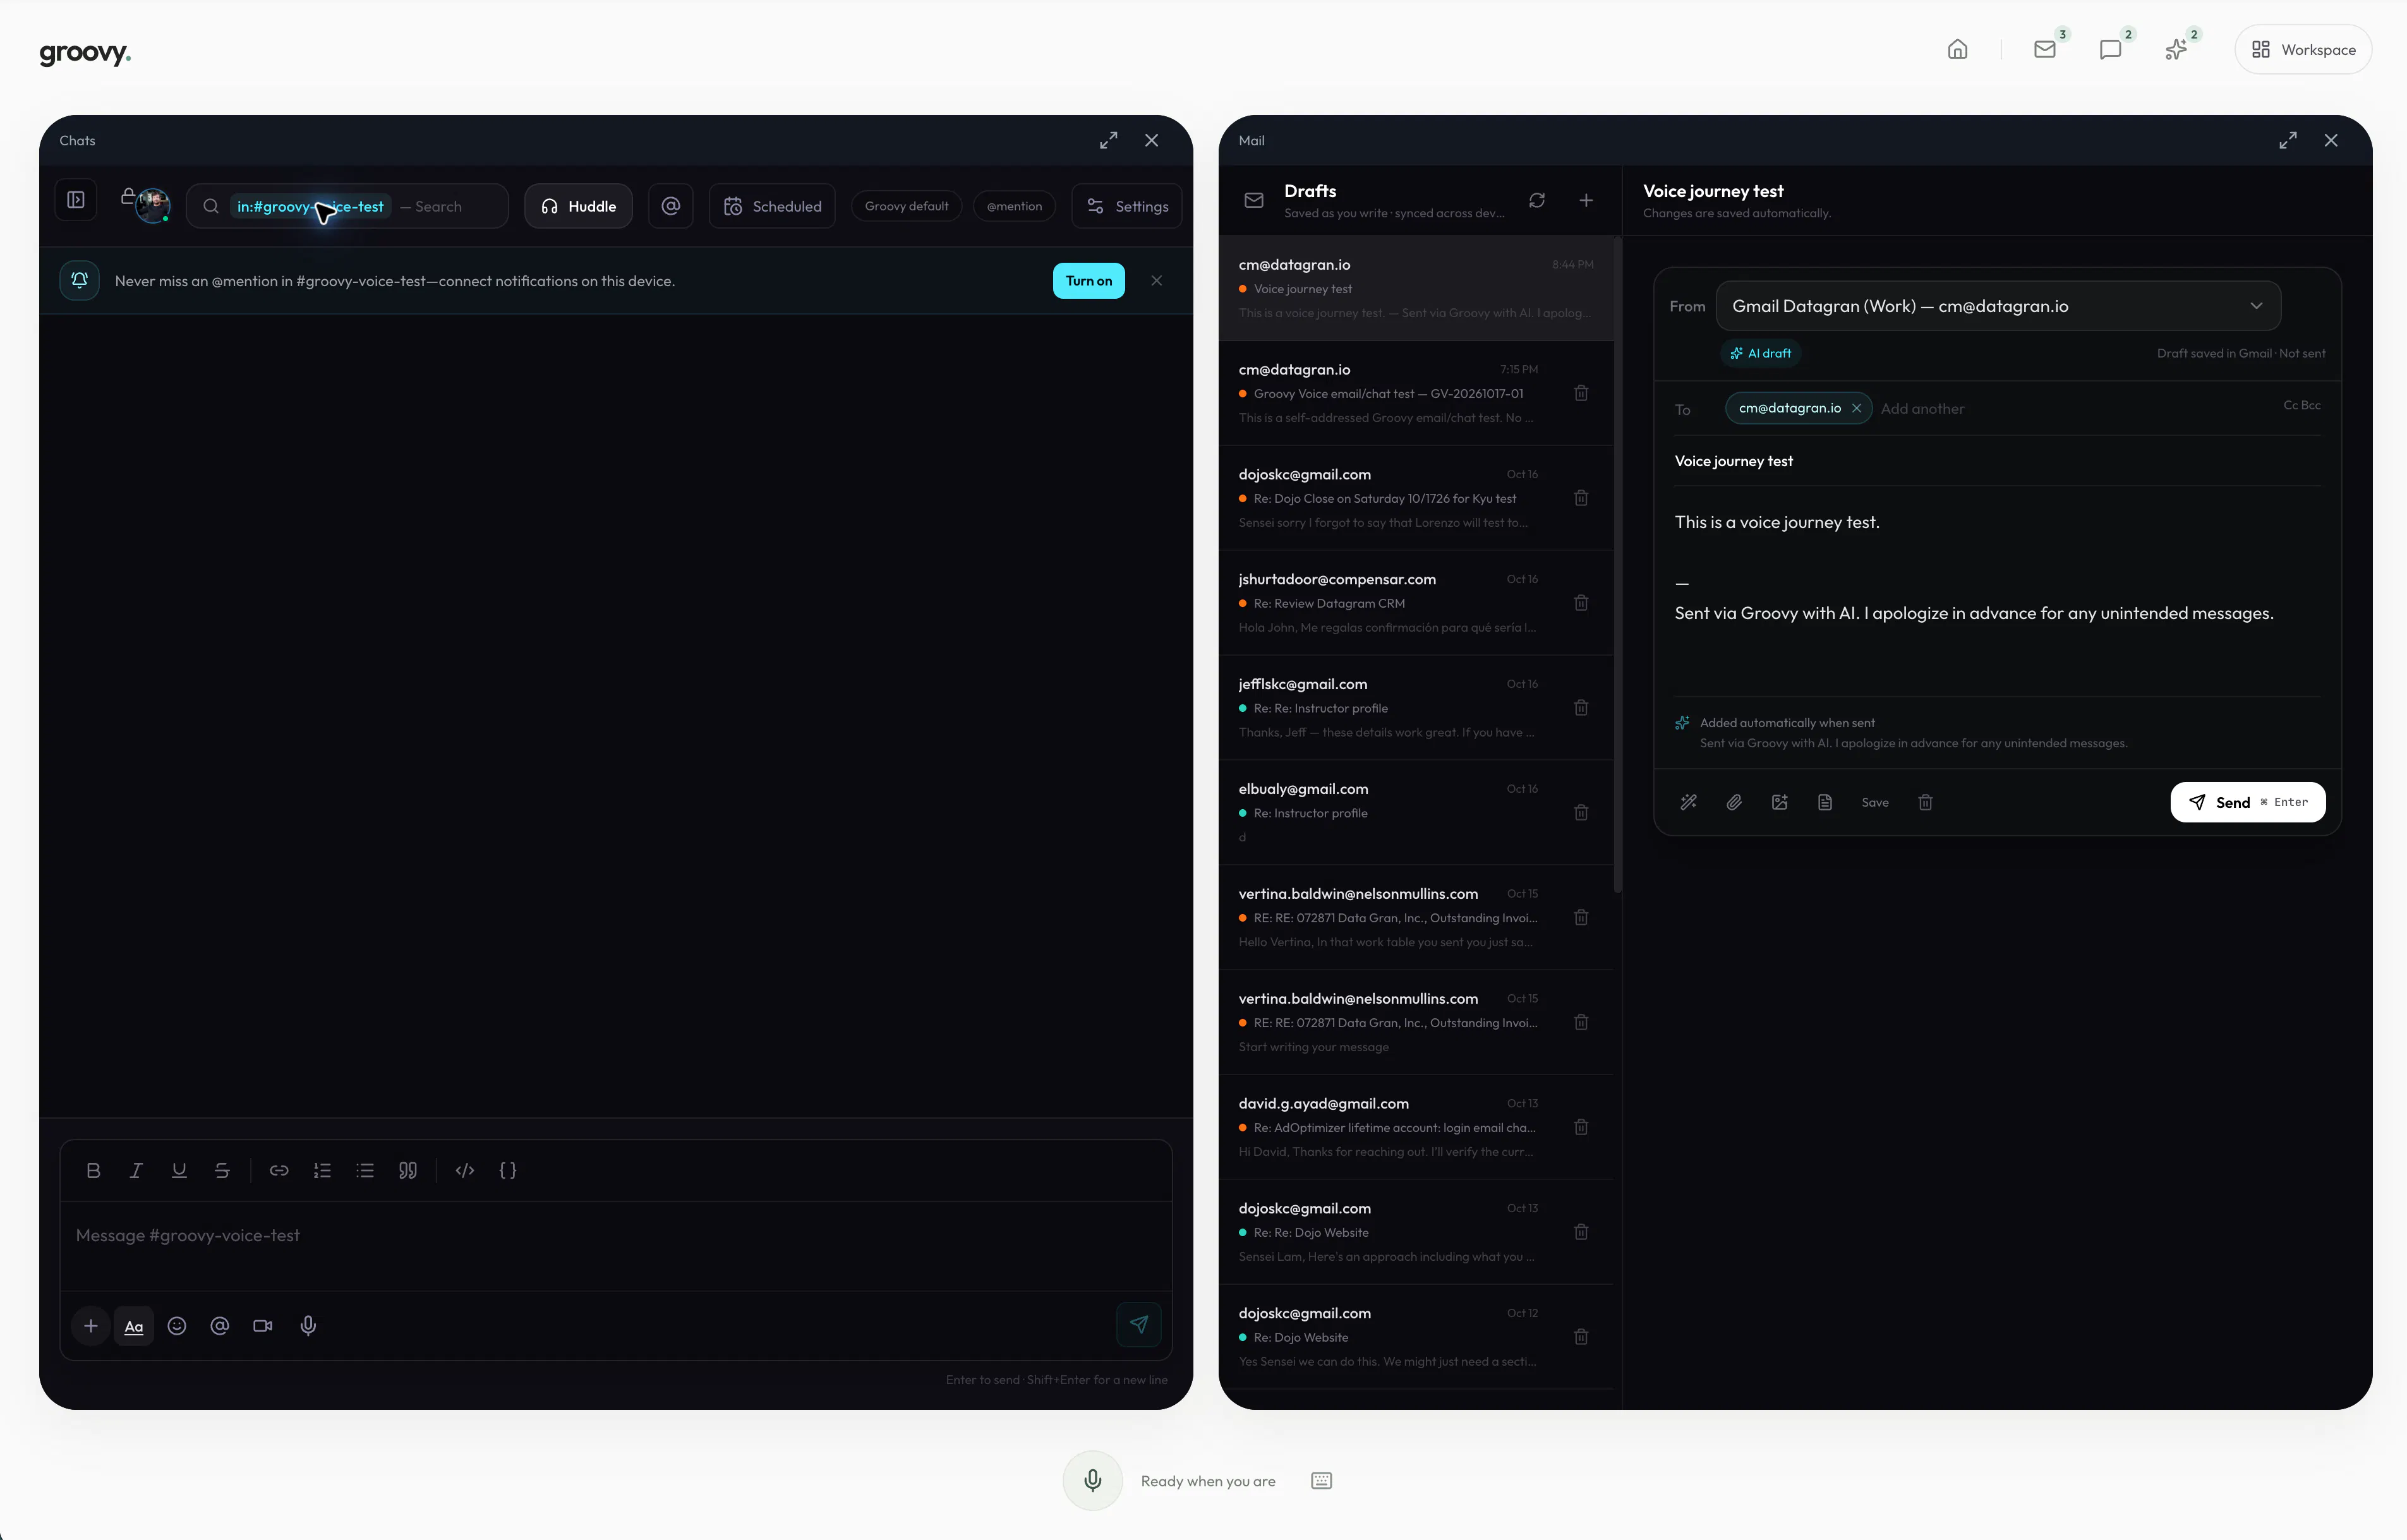Click the Workspace button
This screenshot has width=2407, height=1540.
[x=2303, y=50]
